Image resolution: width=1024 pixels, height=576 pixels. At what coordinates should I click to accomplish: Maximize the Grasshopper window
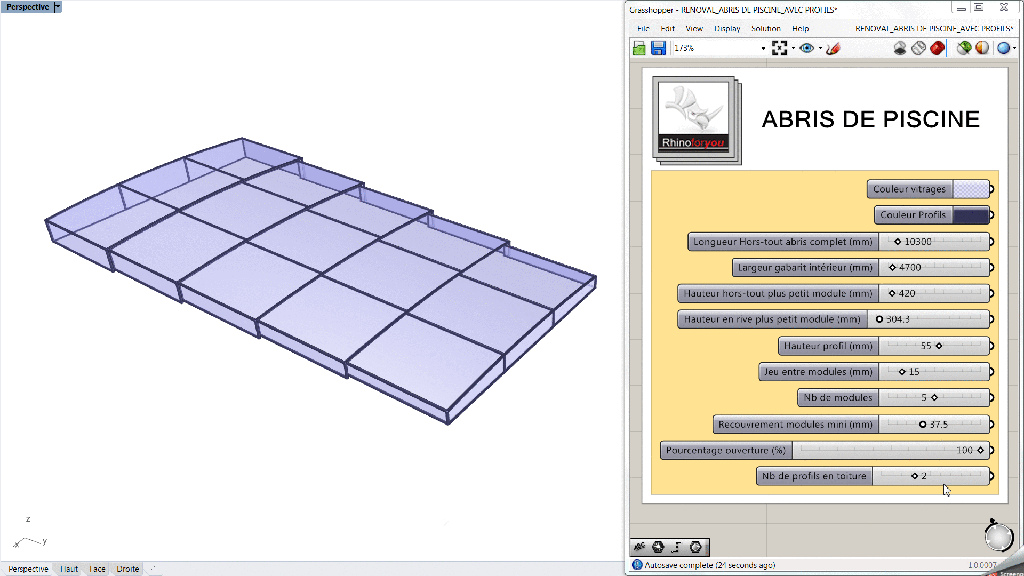[x=979, y=7]
